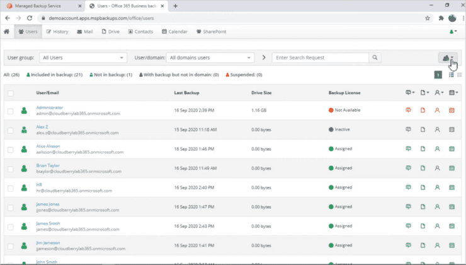
Task: Click Alice Alisson's contacts backup icon
Action: [x=437, y=149]
